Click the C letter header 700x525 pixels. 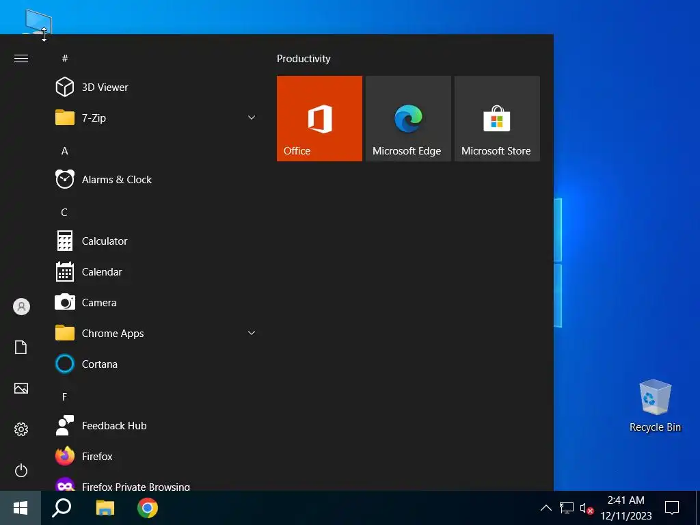64,213
